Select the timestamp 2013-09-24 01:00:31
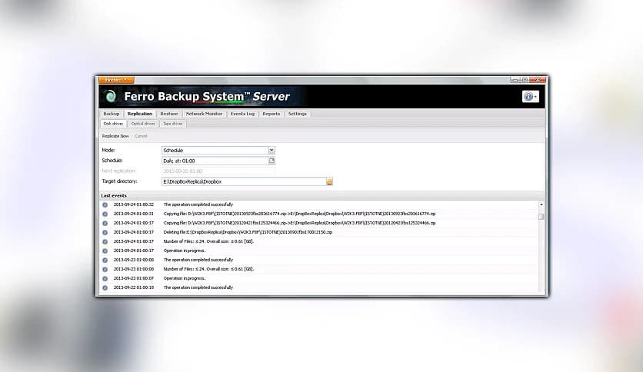Screen dimensions: 643x372 [x=134, y=214]
